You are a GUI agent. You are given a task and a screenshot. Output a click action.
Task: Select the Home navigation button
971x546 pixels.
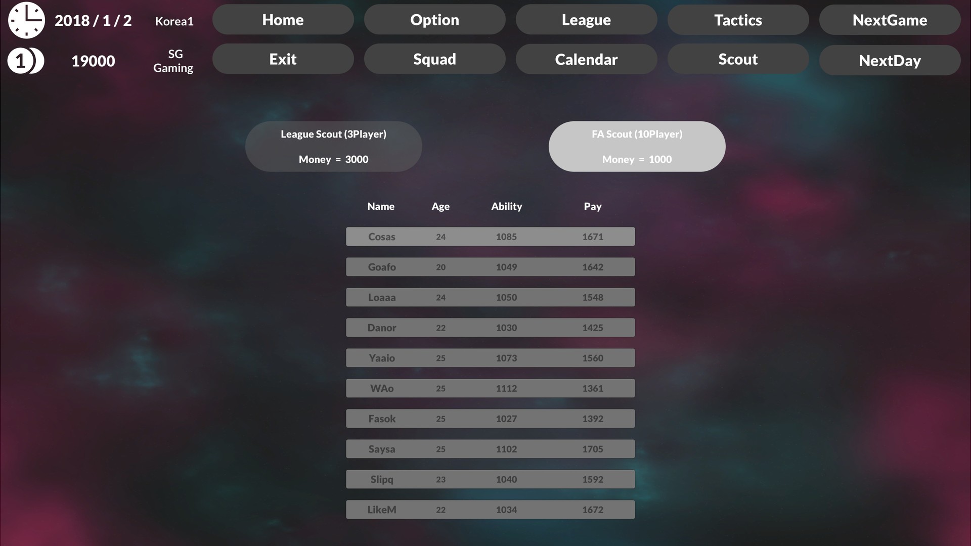[283, 20]
